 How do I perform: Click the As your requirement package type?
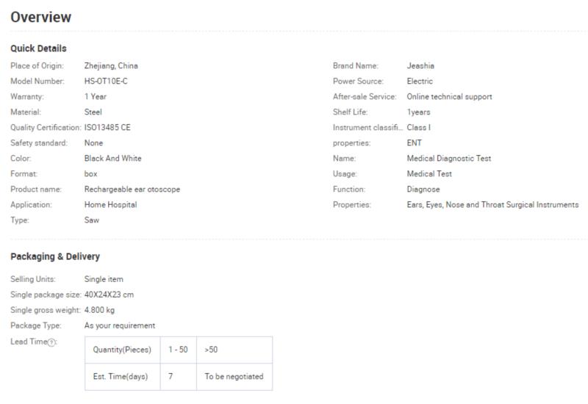coord(120,325)
